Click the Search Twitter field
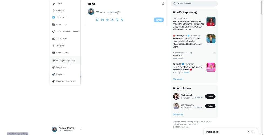Viewport: 270px width, 135px height. point(194,4)
